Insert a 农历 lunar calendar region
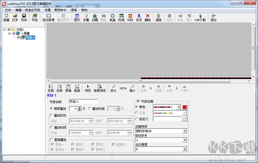 [139, 18]
